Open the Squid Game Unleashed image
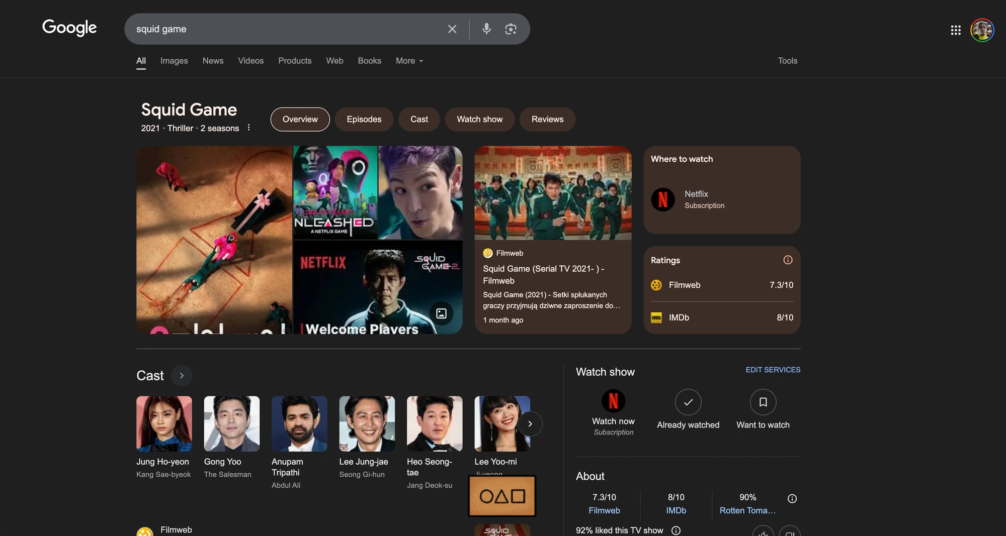This screenshot has width=1006, height=536. pos(335,192)
